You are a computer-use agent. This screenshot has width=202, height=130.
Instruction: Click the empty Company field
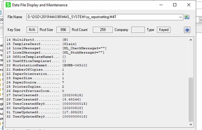click(138, 30)
